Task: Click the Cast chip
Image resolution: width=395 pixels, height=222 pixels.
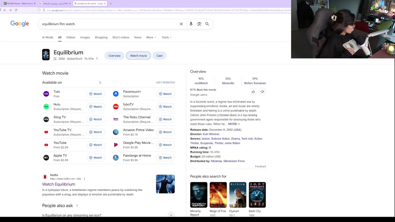Action: tap(159, 56)
